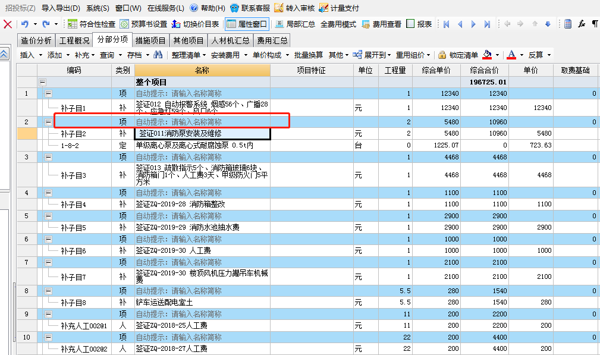
Task: Open the calculator icon
Action: coord(568,24)
